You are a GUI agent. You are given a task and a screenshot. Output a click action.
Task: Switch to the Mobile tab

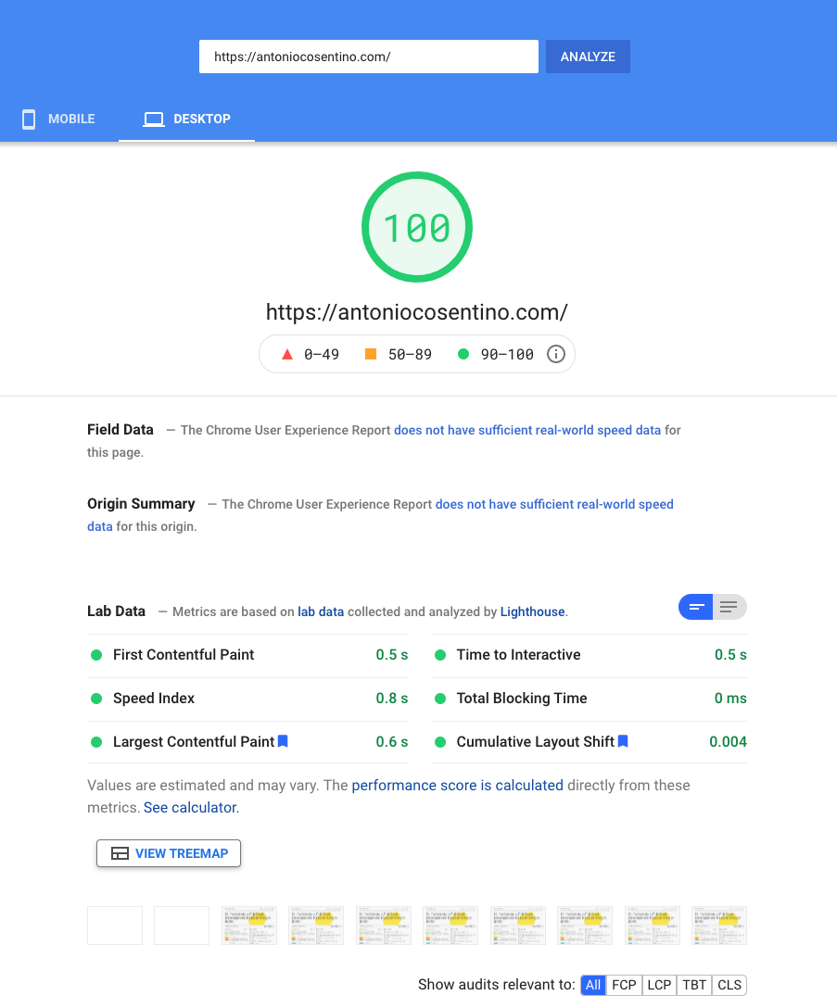click(59, 119)
